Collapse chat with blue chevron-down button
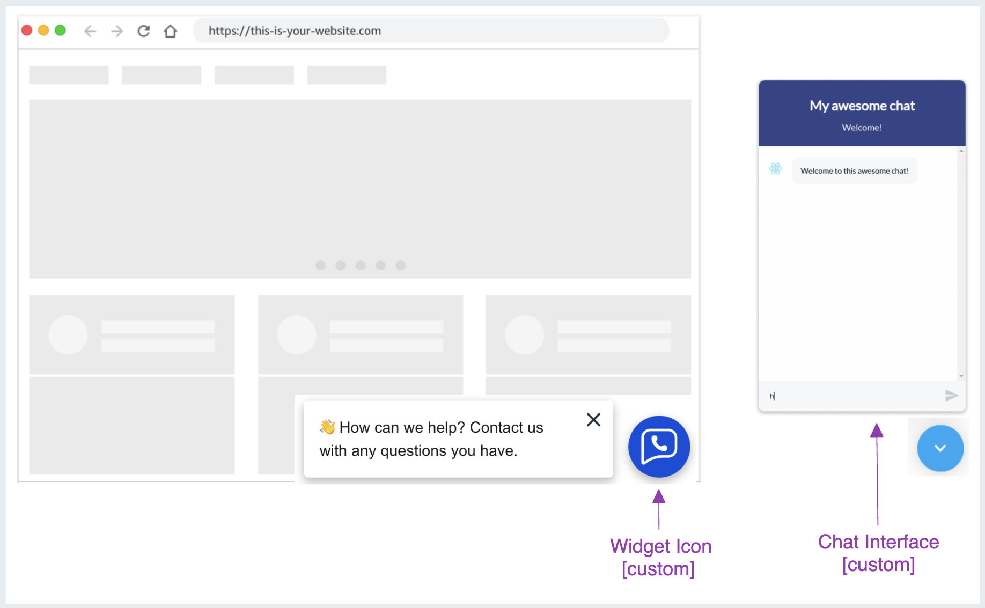Screen dimensions: 985x608 point(940,448)
